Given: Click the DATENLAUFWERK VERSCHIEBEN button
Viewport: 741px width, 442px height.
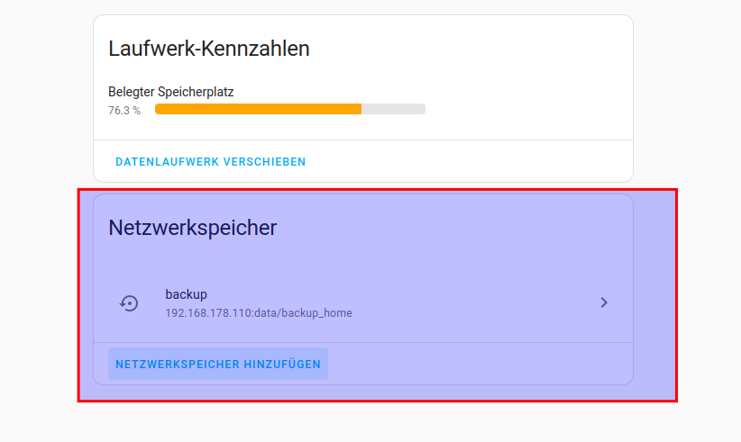Looking at the screenshot, I should pos(211,162).
